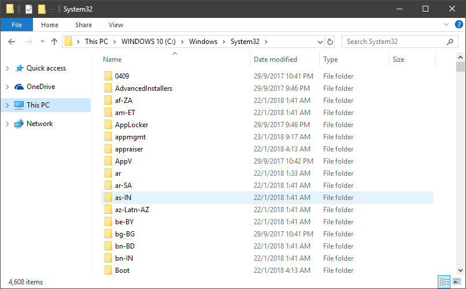Expand the OneDrive tree node

(x=8, y=87)
